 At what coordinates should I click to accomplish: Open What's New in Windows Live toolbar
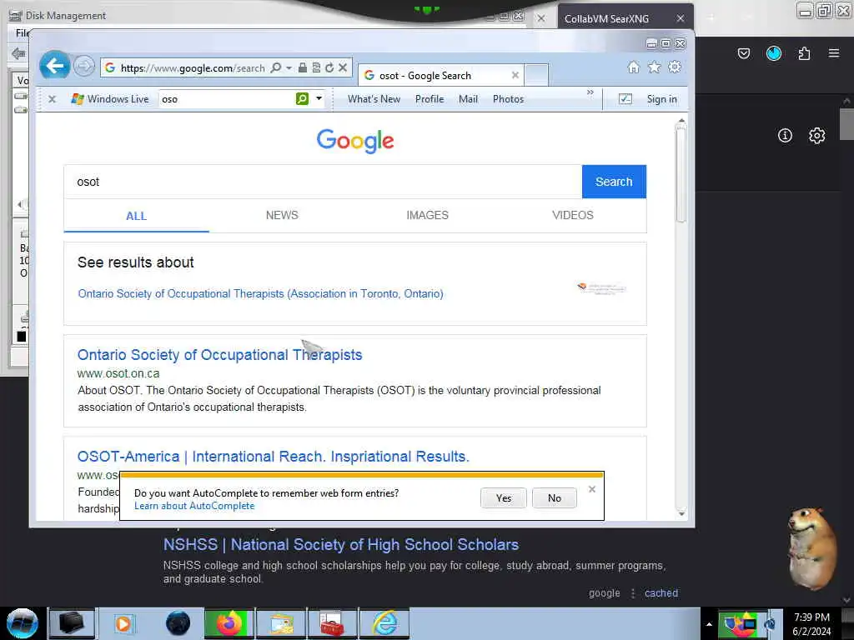(x=374, y=99)
